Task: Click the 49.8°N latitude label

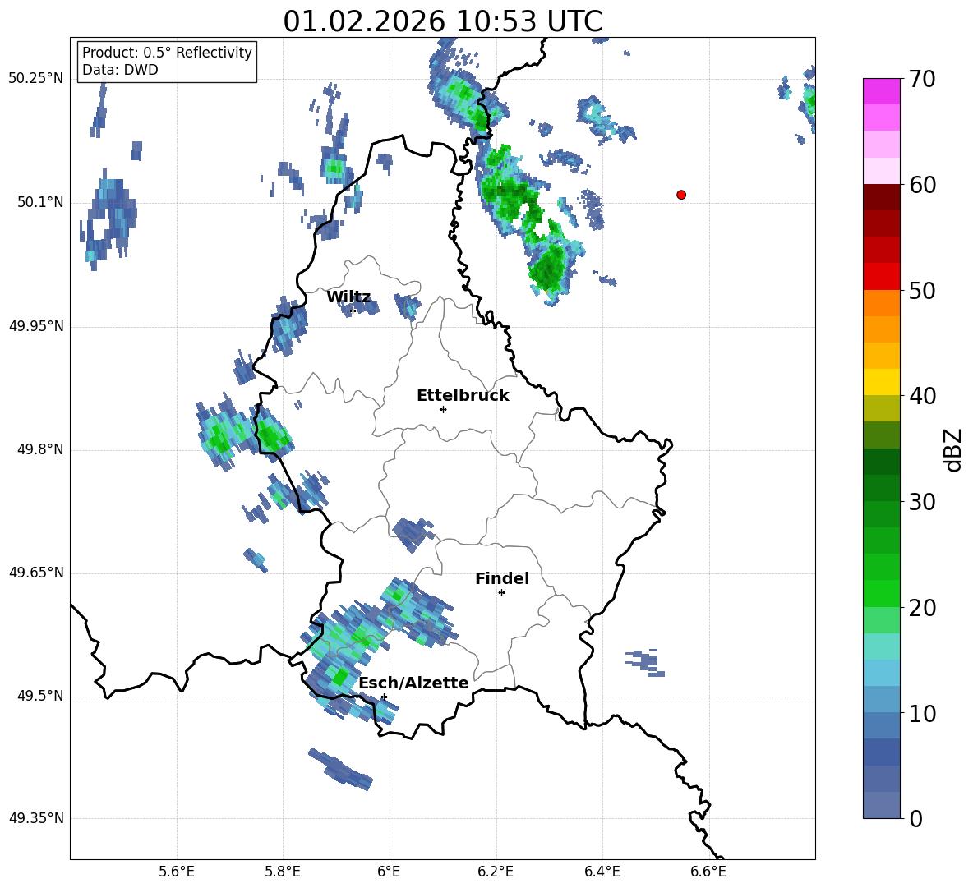Action: [x=40, y=449]
